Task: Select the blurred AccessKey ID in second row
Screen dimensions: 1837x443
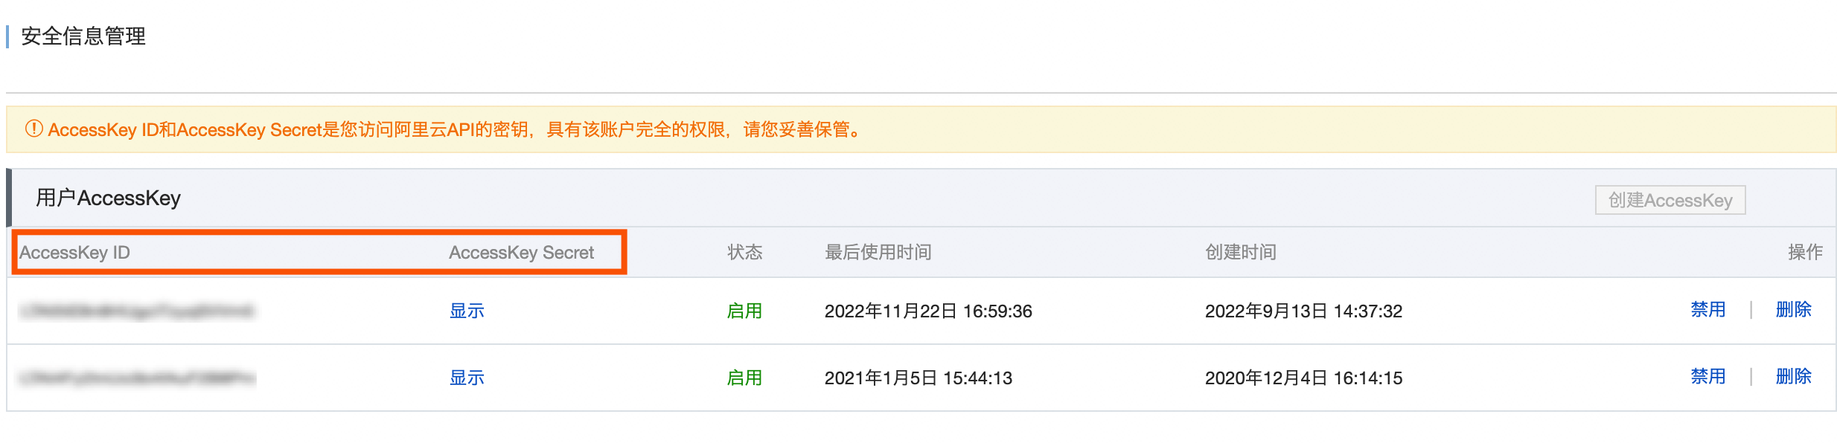Action: 137,378
